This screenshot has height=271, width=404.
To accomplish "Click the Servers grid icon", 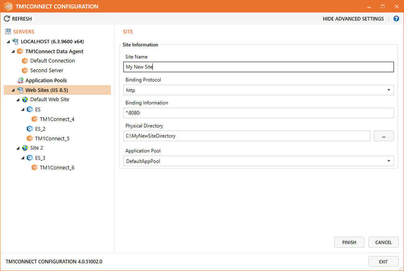I will coord(8,31).
